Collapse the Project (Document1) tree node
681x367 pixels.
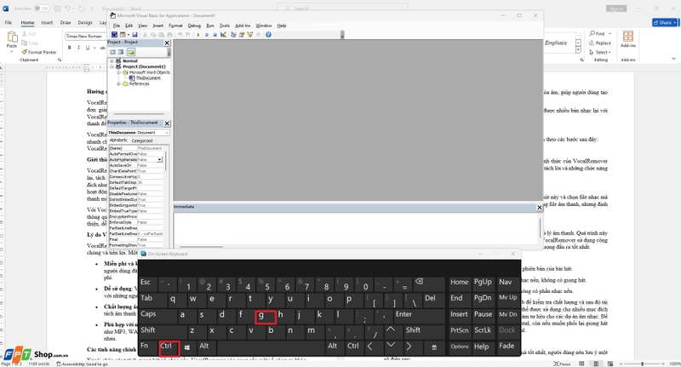pos(112,66)
